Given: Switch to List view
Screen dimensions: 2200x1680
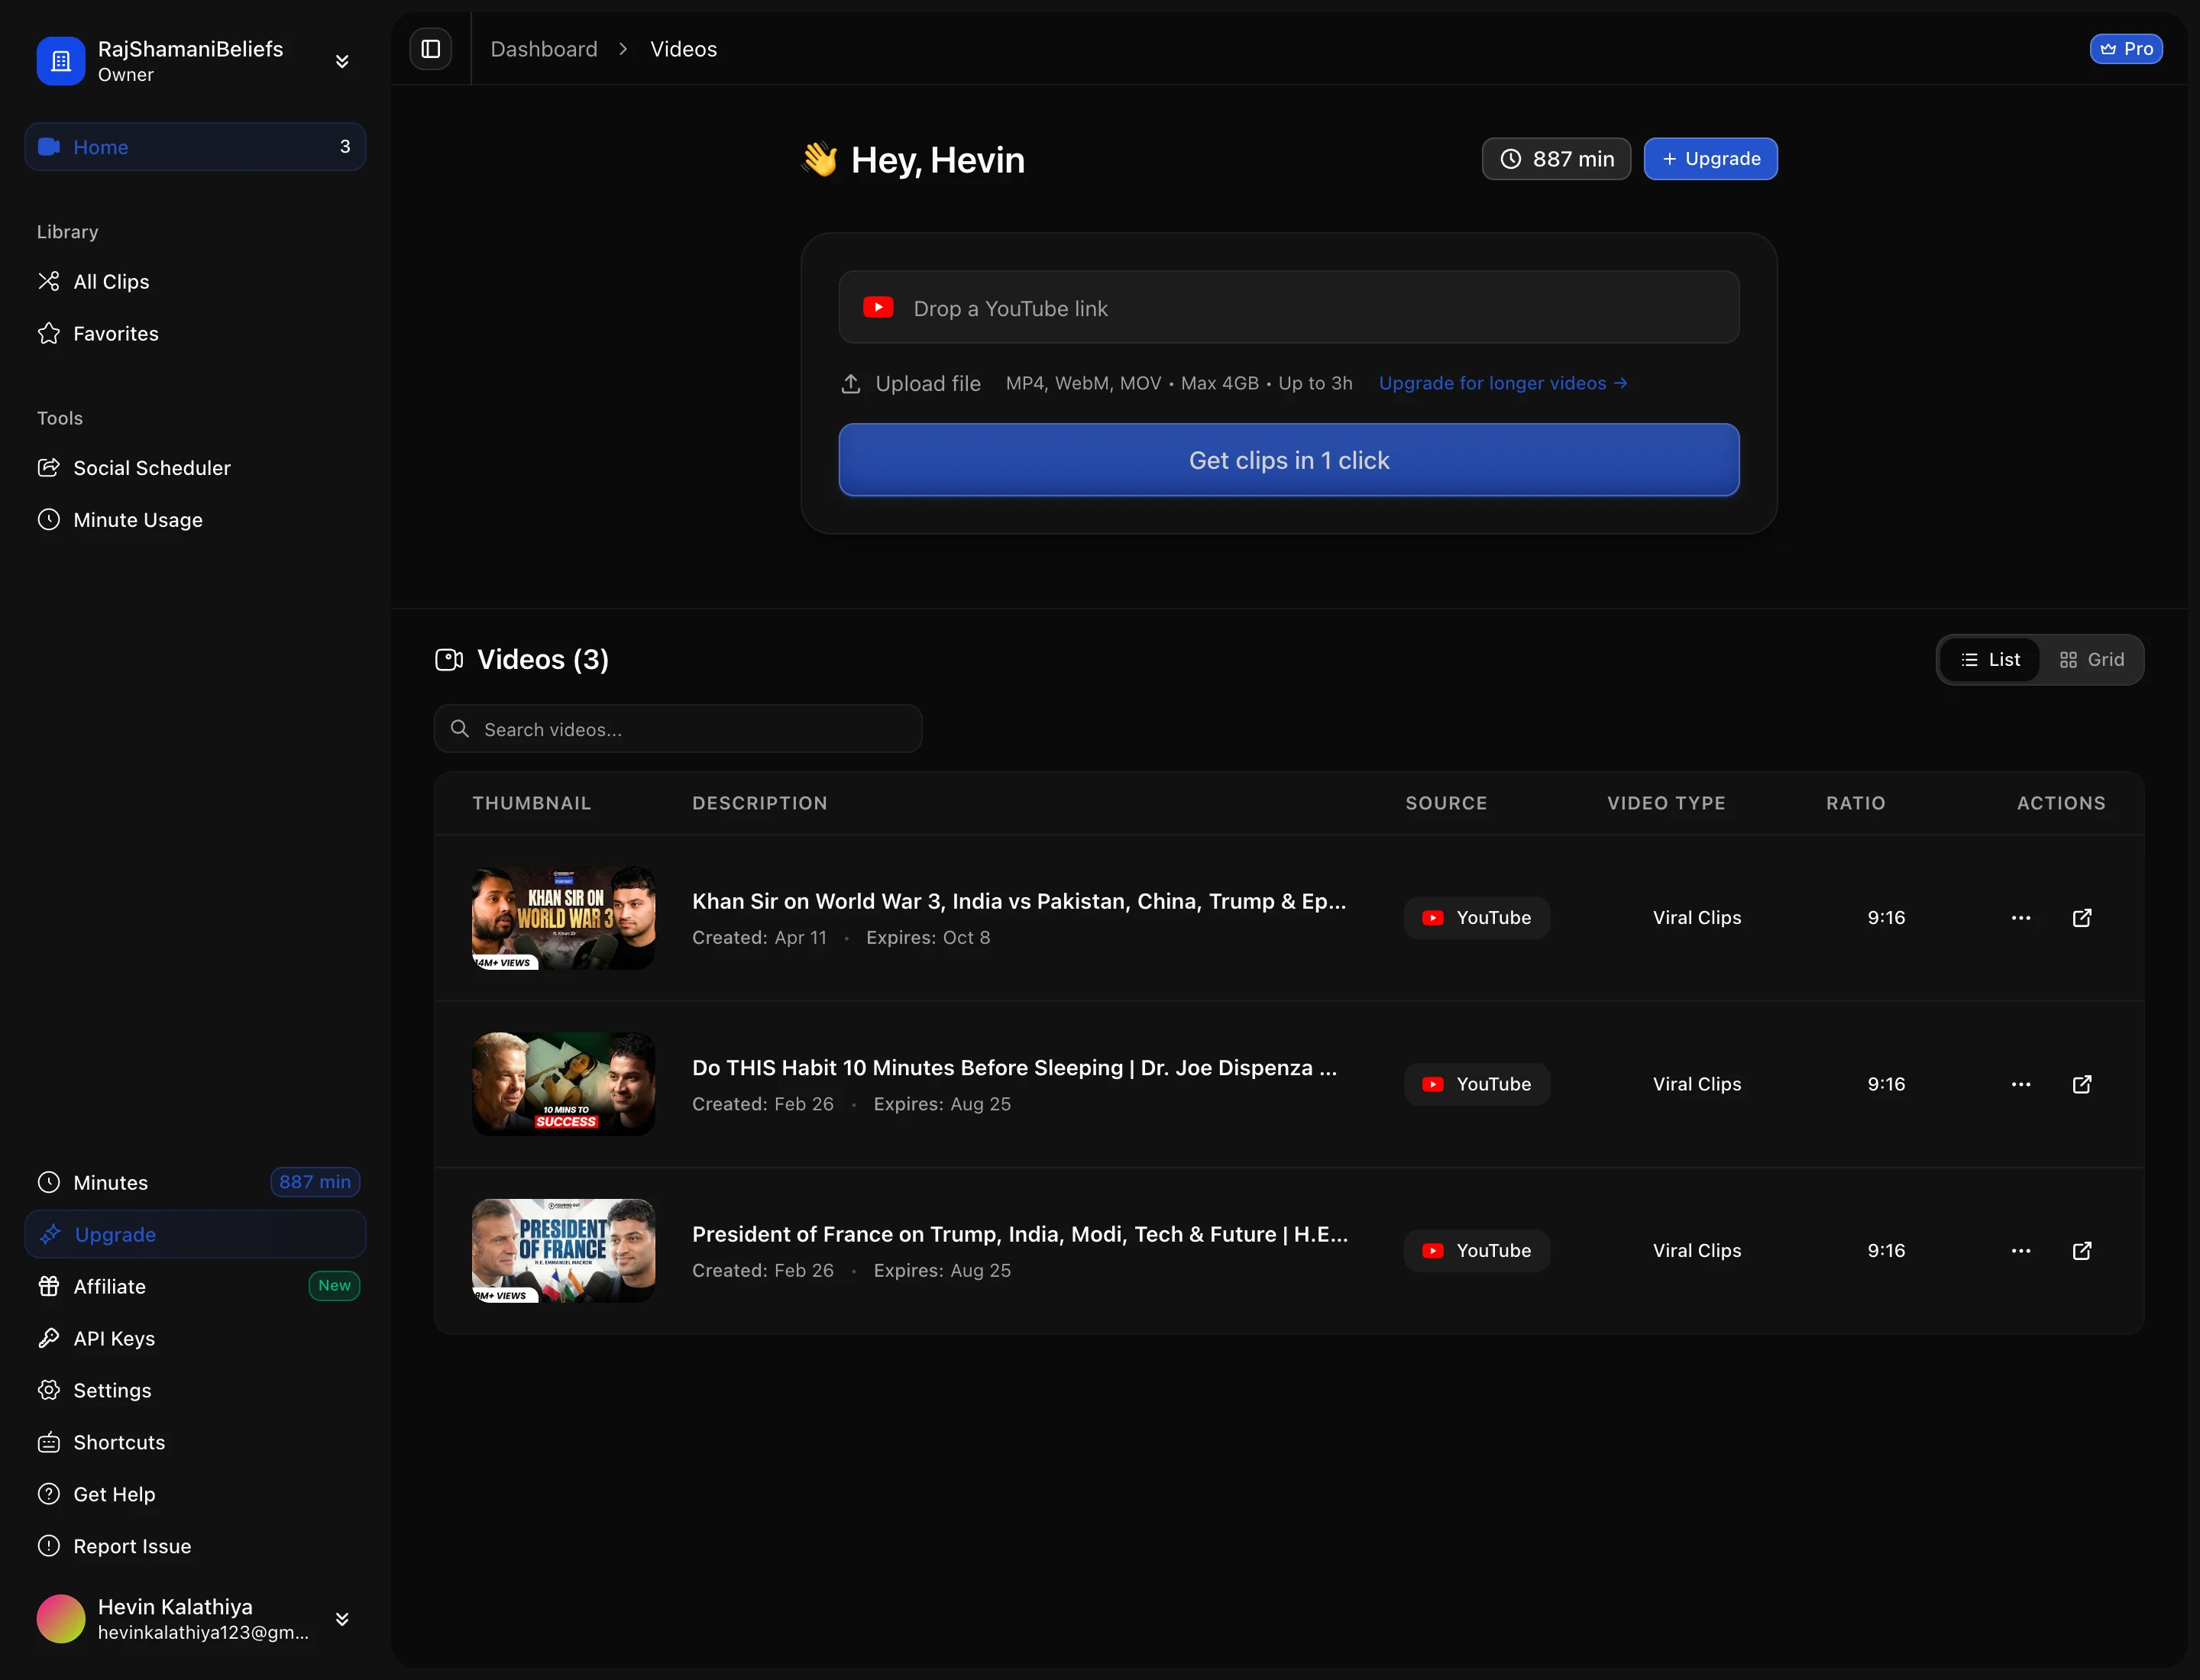Looking at the screenshot, I should [1991, 660].
